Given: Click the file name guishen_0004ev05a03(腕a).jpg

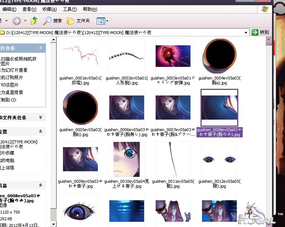Looking at the screenshot, I should pyautogui.click(x=219, y=80).
